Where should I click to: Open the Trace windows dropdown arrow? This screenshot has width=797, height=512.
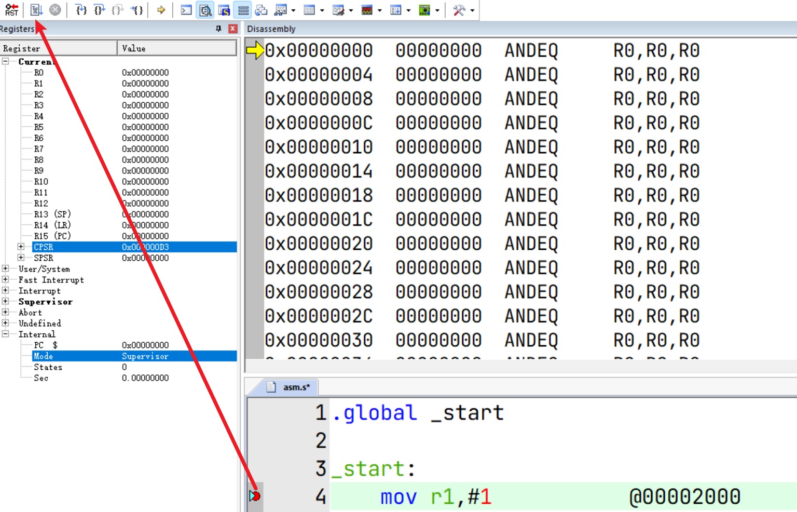pos(409,10)
